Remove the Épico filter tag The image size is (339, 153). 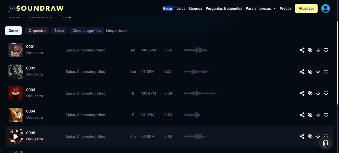tap(59, 31)
